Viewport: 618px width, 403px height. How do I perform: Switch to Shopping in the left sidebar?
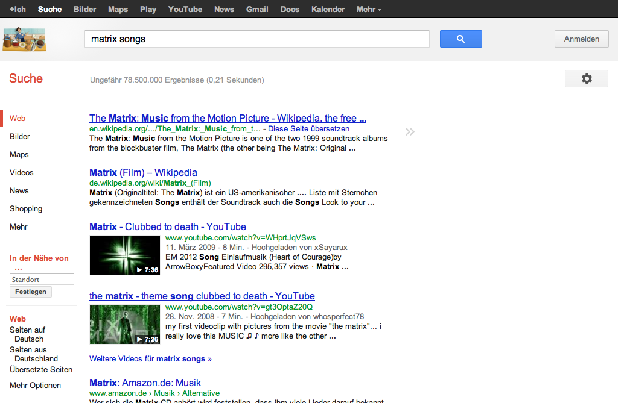(x=25, y=208)
